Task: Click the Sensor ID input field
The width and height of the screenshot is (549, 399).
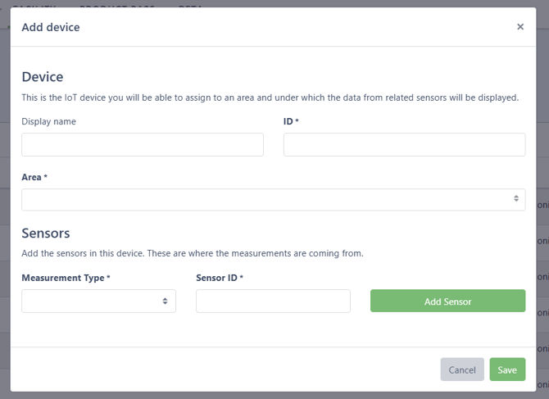Action: pos(273,301)
